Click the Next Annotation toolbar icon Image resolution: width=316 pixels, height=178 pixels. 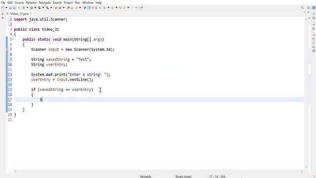tap(105, 8)
